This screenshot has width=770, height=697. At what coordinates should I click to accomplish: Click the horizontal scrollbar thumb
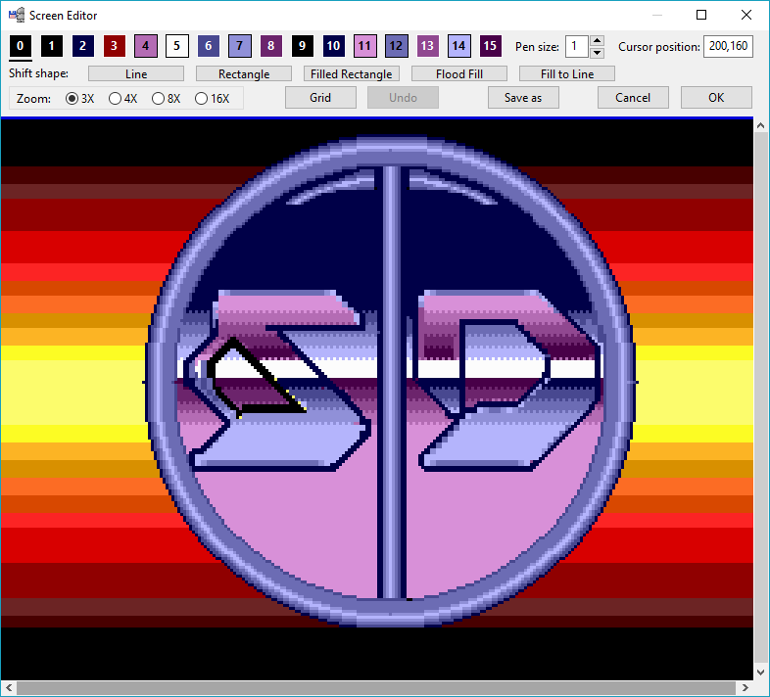point(376,688)
